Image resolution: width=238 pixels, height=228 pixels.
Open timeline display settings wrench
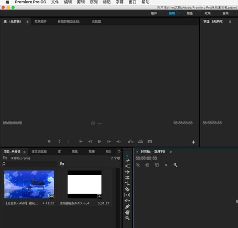[x=175, y=165]
